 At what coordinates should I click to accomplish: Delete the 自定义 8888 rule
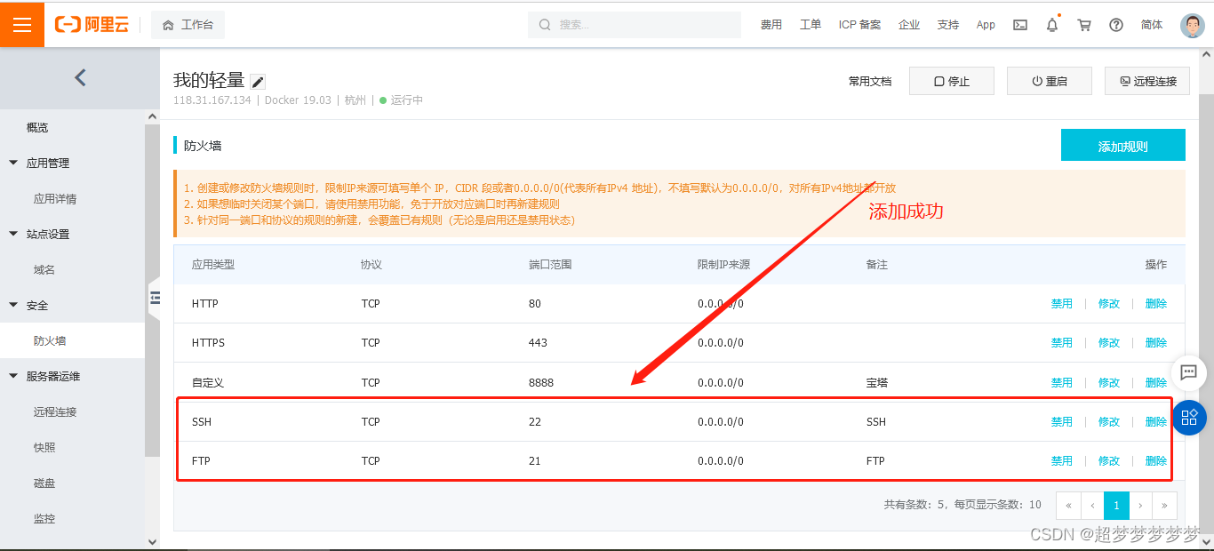1156,383
